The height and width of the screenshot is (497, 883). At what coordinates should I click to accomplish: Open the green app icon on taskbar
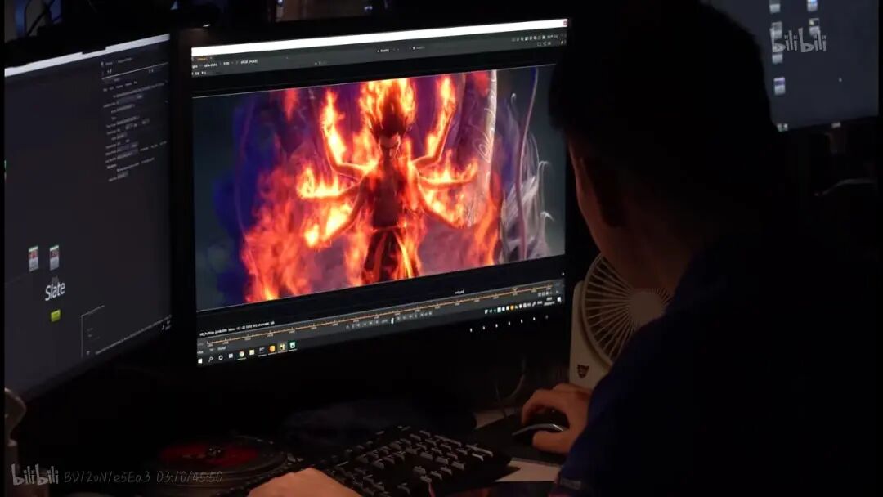coord(293,345)
